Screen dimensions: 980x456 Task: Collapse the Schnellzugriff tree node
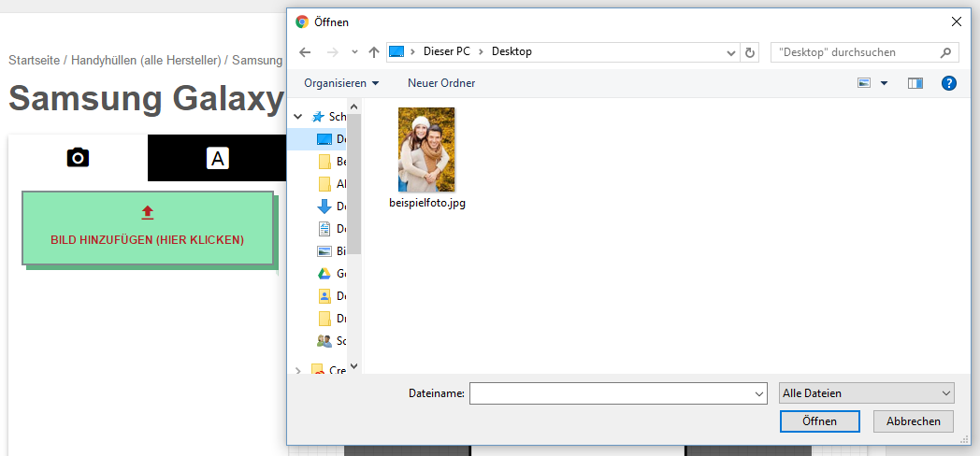(297, 117)
